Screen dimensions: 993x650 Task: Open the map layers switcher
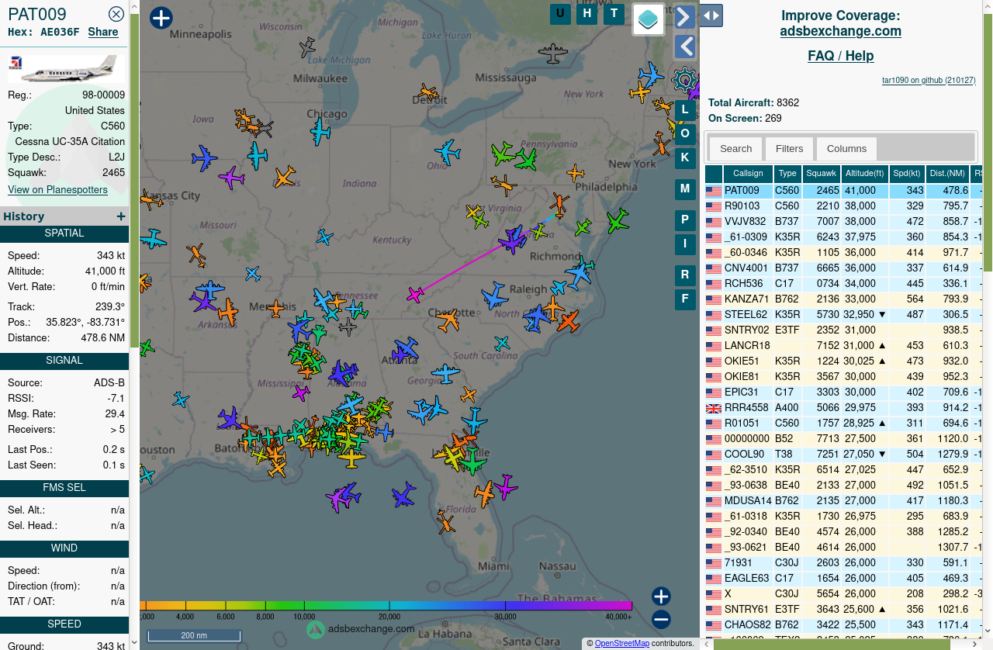coord(649,19)
